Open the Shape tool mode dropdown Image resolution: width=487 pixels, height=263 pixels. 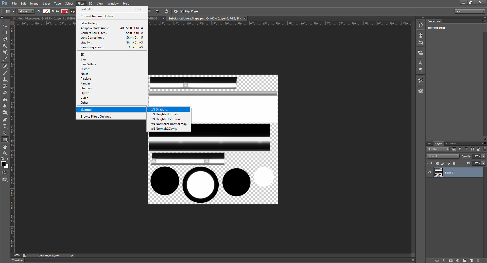[26, 11]
